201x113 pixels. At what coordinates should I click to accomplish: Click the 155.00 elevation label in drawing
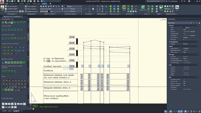pos(72,37)
